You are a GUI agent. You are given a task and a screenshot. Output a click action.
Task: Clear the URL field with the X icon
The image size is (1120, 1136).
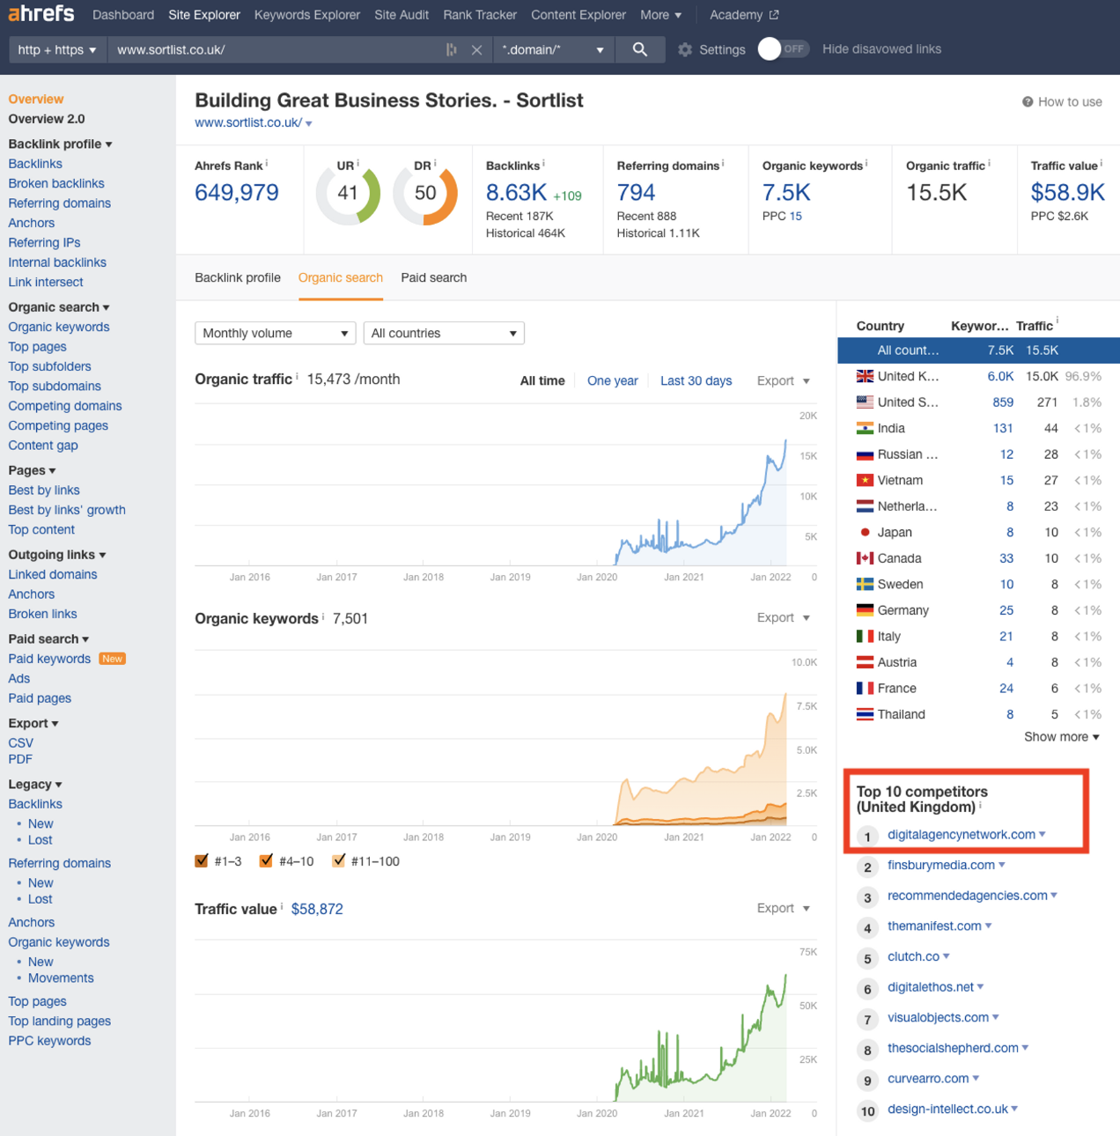[476, 50]
